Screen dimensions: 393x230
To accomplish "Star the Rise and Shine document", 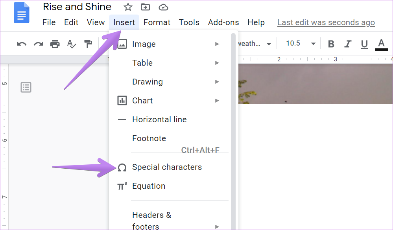I will coord(127,7).
